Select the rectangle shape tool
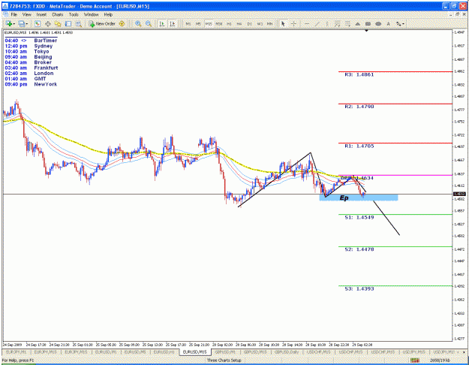The height and width of the screenshot is (365, 469). point(368,23)
